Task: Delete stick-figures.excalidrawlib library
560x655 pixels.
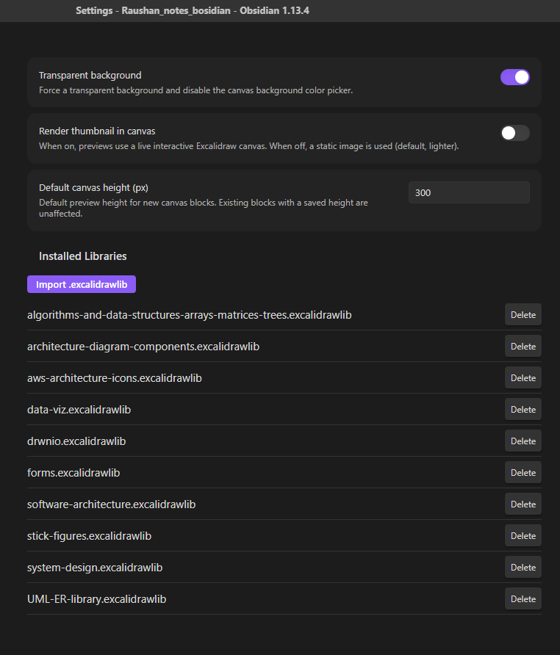Action: coord(523,535)
